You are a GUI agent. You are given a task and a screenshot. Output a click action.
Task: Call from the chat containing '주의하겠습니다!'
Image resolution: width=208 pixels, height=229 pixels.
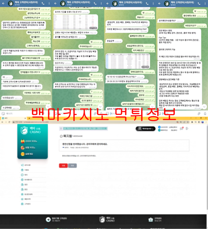pos(95,3)
